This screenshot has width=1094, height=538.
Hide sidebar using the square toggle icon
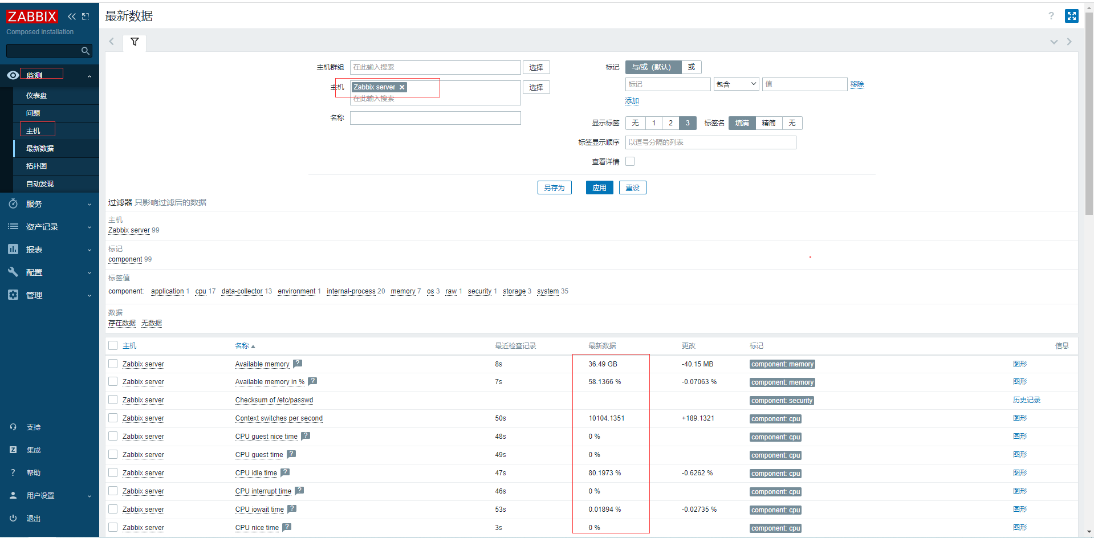(x=86, y=17)
